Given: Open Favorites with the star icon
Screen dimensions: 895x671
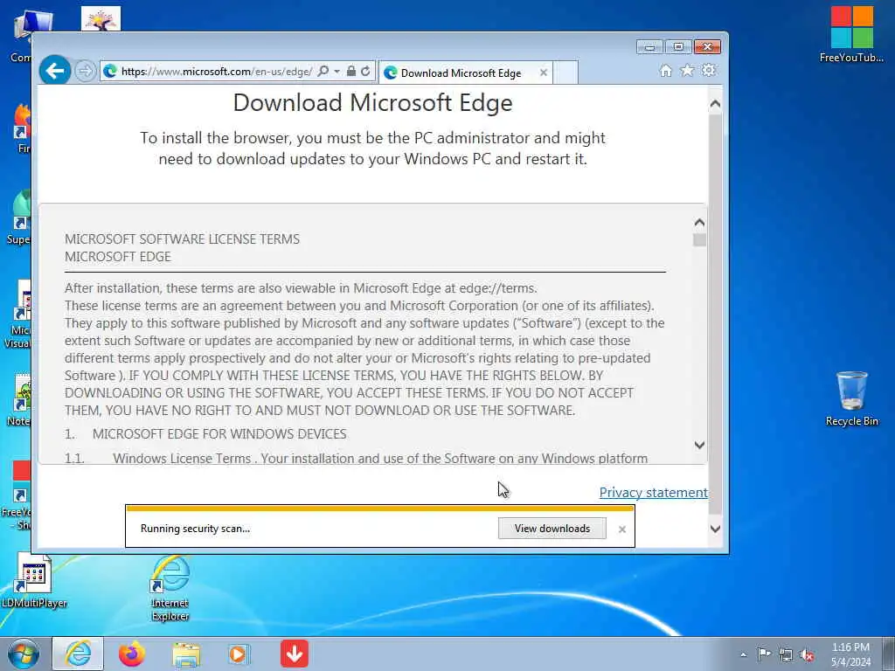Looking at the screenshot, I should coord(687,70).
